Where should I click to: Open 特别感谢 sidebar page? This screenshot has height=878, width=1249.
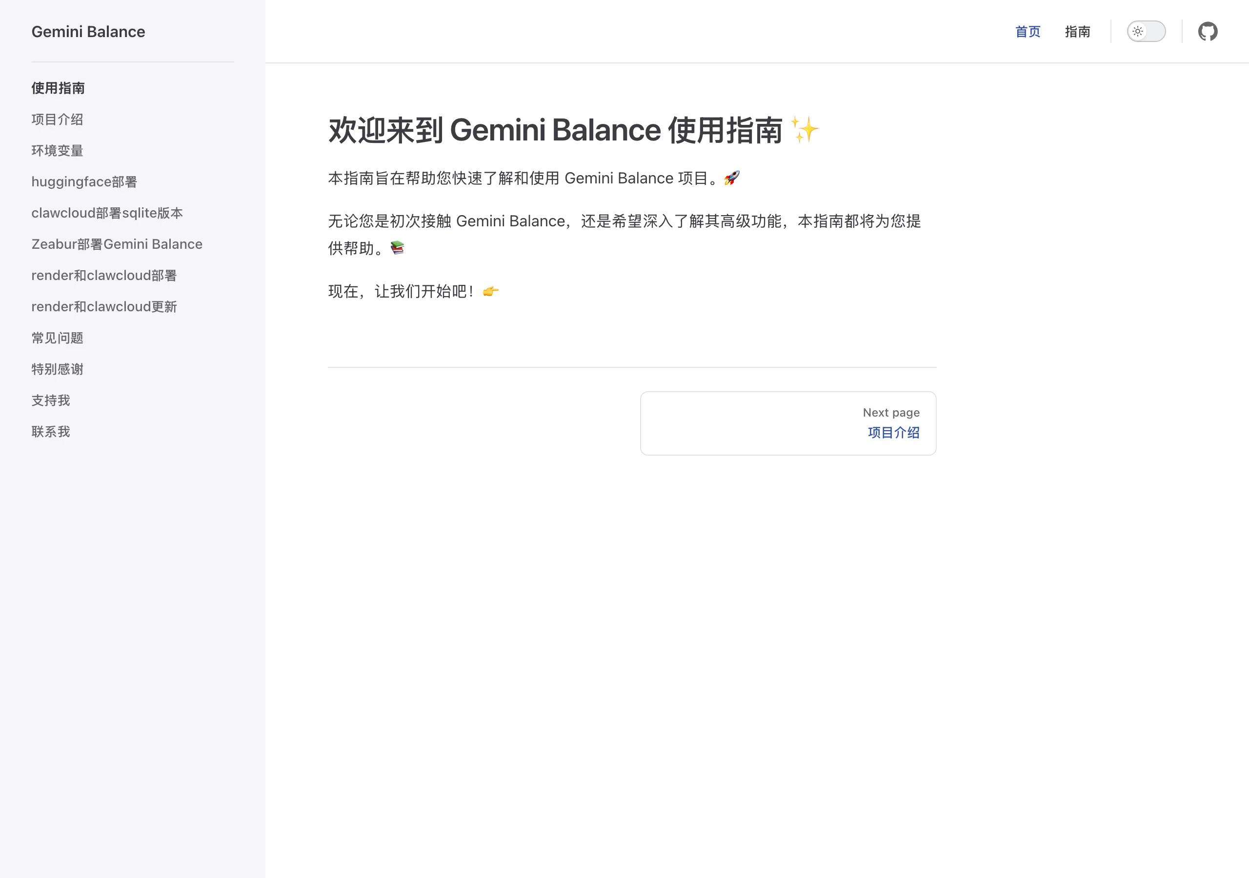[x=57, y=369]
